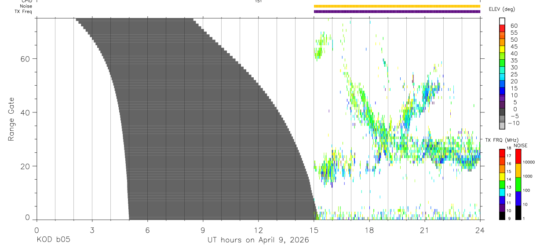Click the '55' value on ELEV colorbar
The width and height of the screenshot is (540, 249).
(514, 32)
